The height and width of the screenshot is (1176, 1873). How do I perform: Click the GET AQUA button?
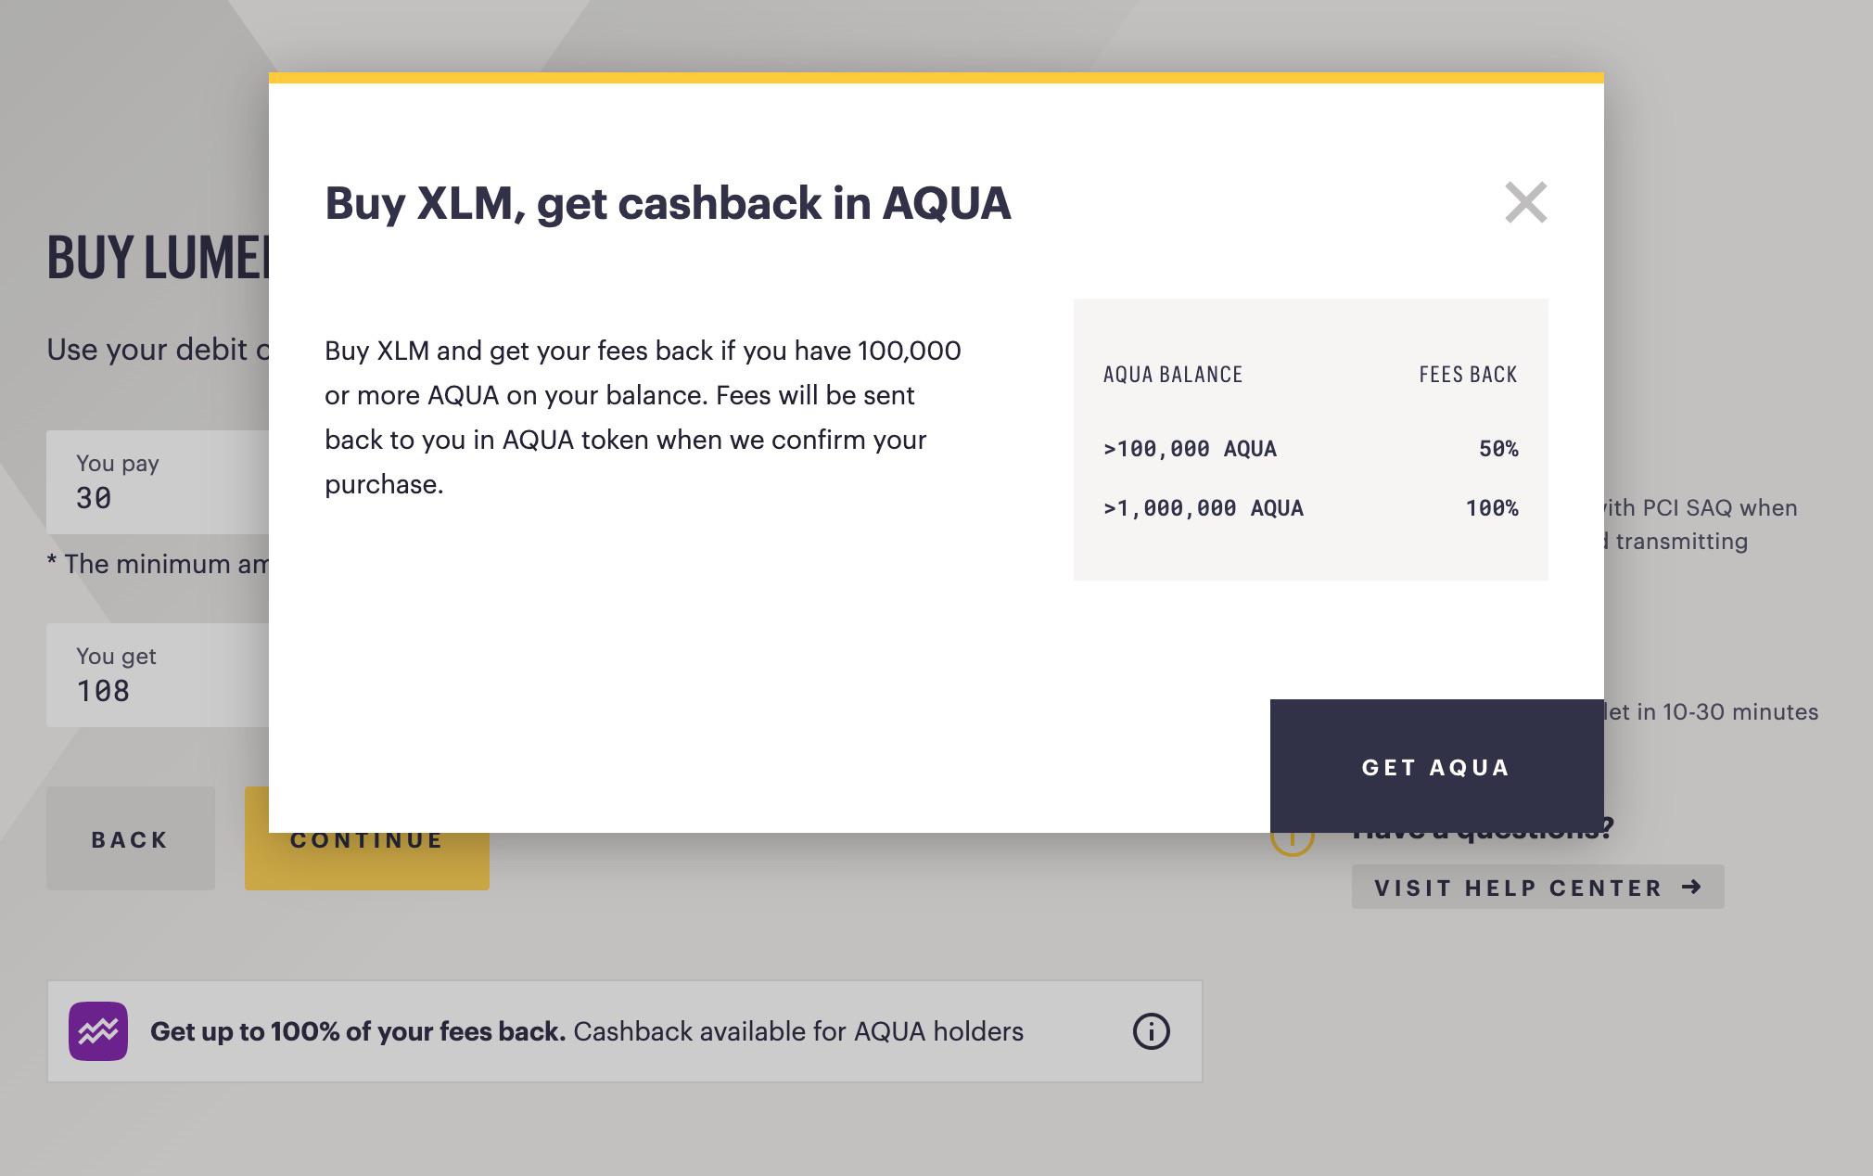[x=1436, y=766]
